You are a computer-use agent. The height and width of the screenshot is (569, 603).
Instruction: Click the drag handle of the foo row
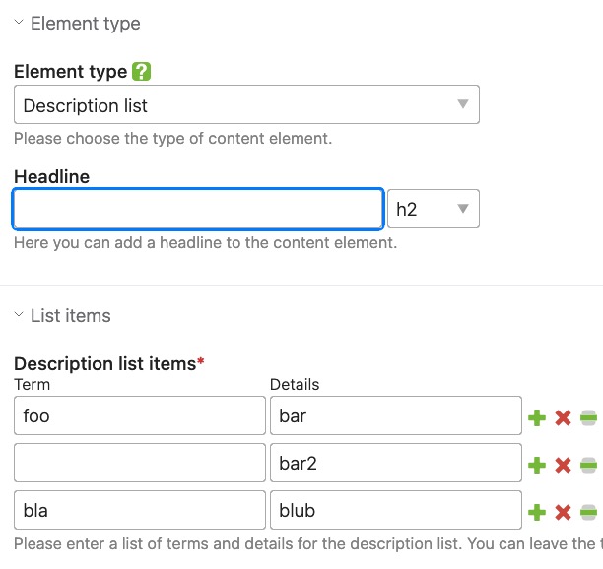click(588, 418)
